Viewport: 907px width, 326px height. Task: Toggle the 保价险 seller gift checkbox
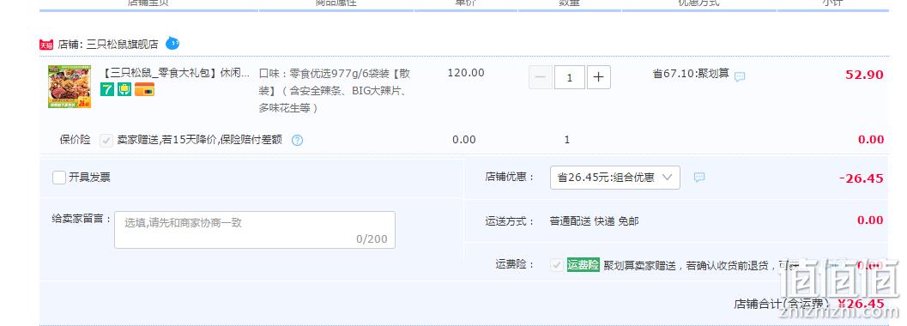coord(106,140)
